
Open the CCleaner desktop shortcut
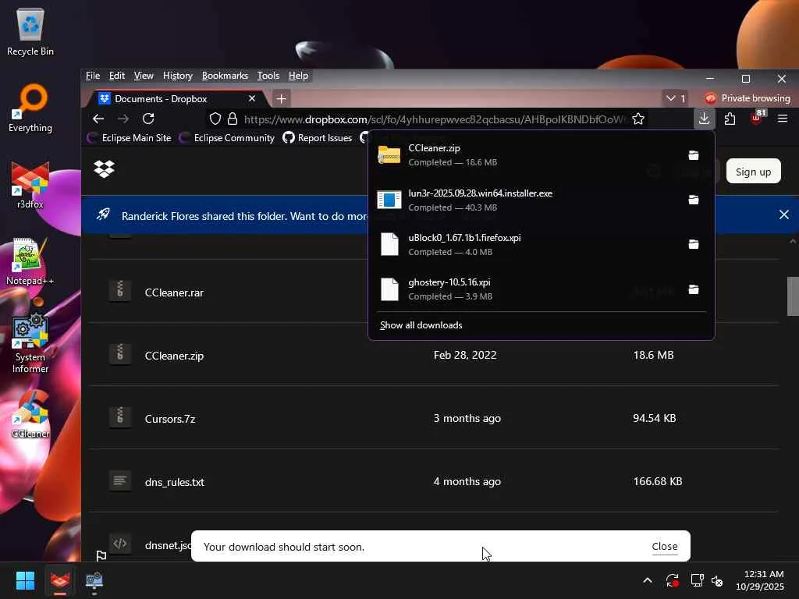(x=30, y=414)
